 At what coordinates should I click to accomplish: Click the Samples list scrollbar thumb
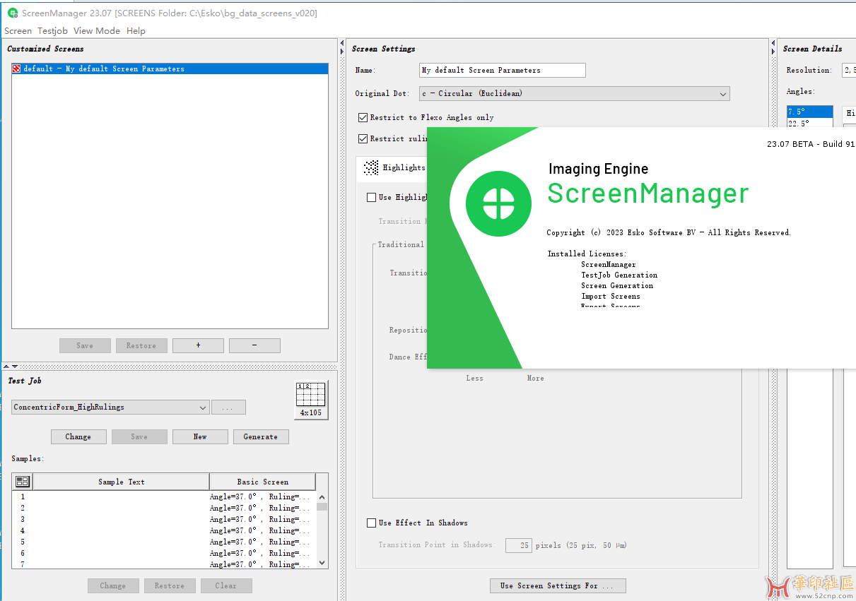pyautogui.click(x=322, y=506)
